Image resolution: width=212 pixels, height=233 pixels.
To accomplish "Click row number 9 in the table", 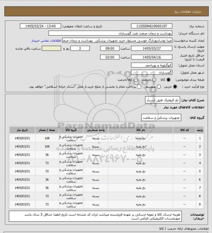I will pos(200,204).
